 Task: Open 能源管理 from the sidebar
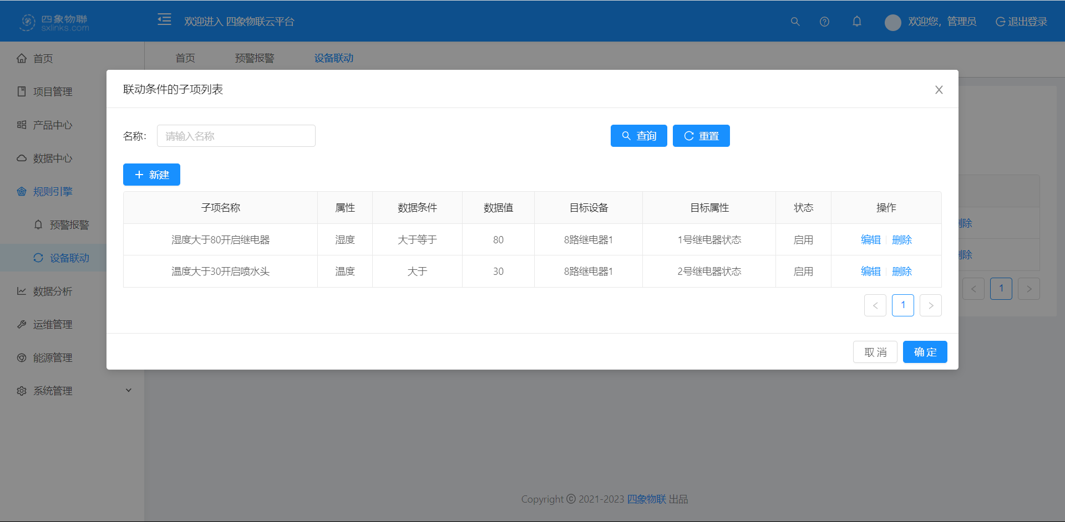click(52, 357)
